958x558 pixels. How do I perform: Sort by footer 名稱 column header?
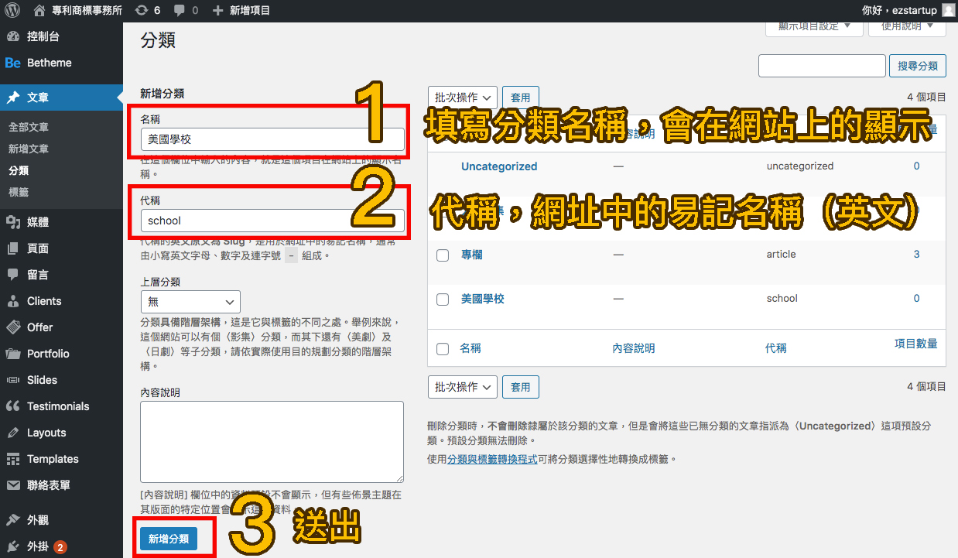click(x=470, y=348)
